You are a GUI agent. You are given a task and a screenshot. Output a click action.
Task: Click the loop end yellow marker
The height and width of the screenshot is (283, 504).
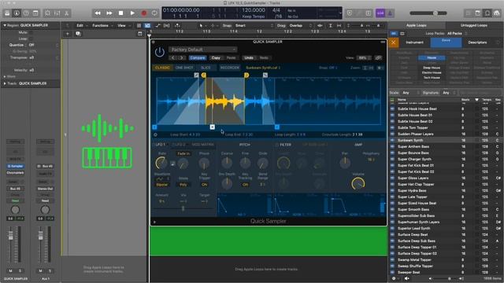246,75
